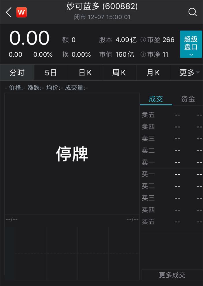The width and height of the screenshot is (203, 286).
Task: Switch to the 5日 chart tab
Action: coord(51,73)
